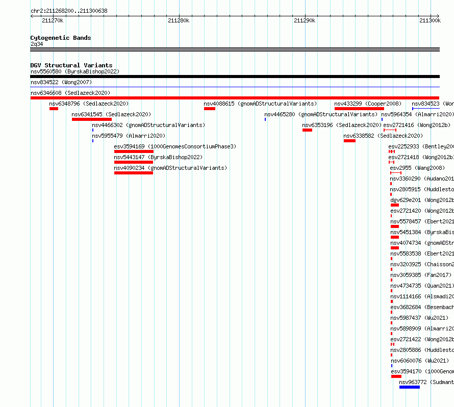The height and width of the screenshot is (407, 454).
Task: Click nsv2805886 Huddleston label
Action: [x=422, y=350]
